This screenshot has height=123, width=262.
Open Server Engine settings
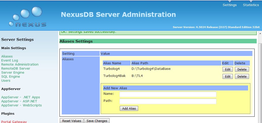coord(13,72)
